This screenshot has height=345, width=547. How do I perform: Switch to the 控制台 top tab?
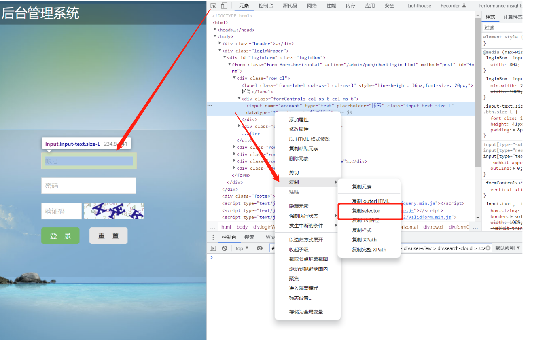tap(265, 6)
